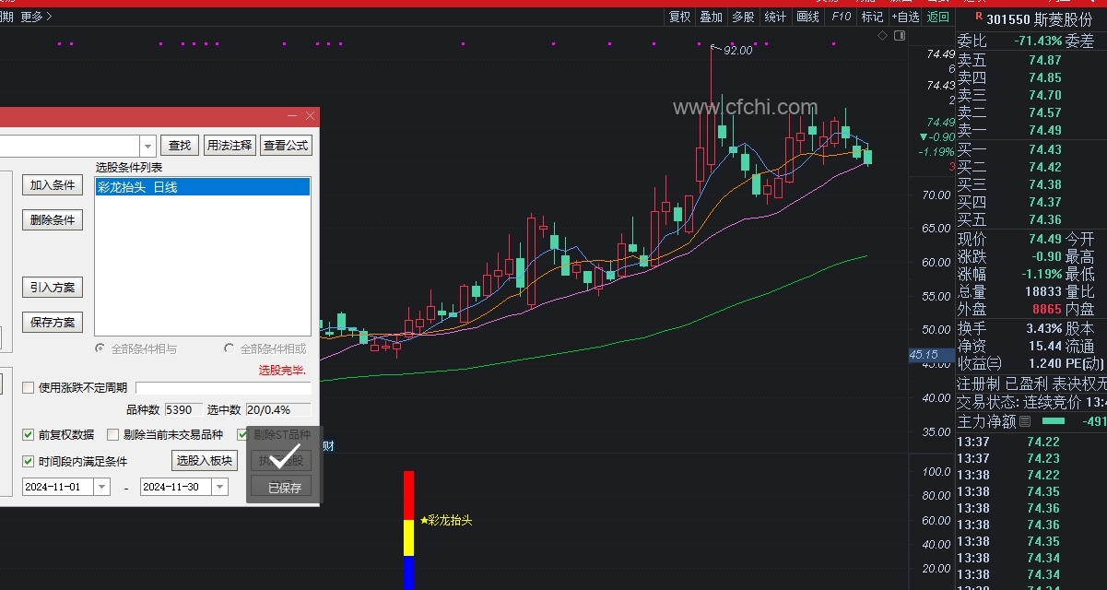The height and width of the screenshot is (590, 1107).
Task: Click the 品种数 5390 value box
Action: (x=183, y=409)
